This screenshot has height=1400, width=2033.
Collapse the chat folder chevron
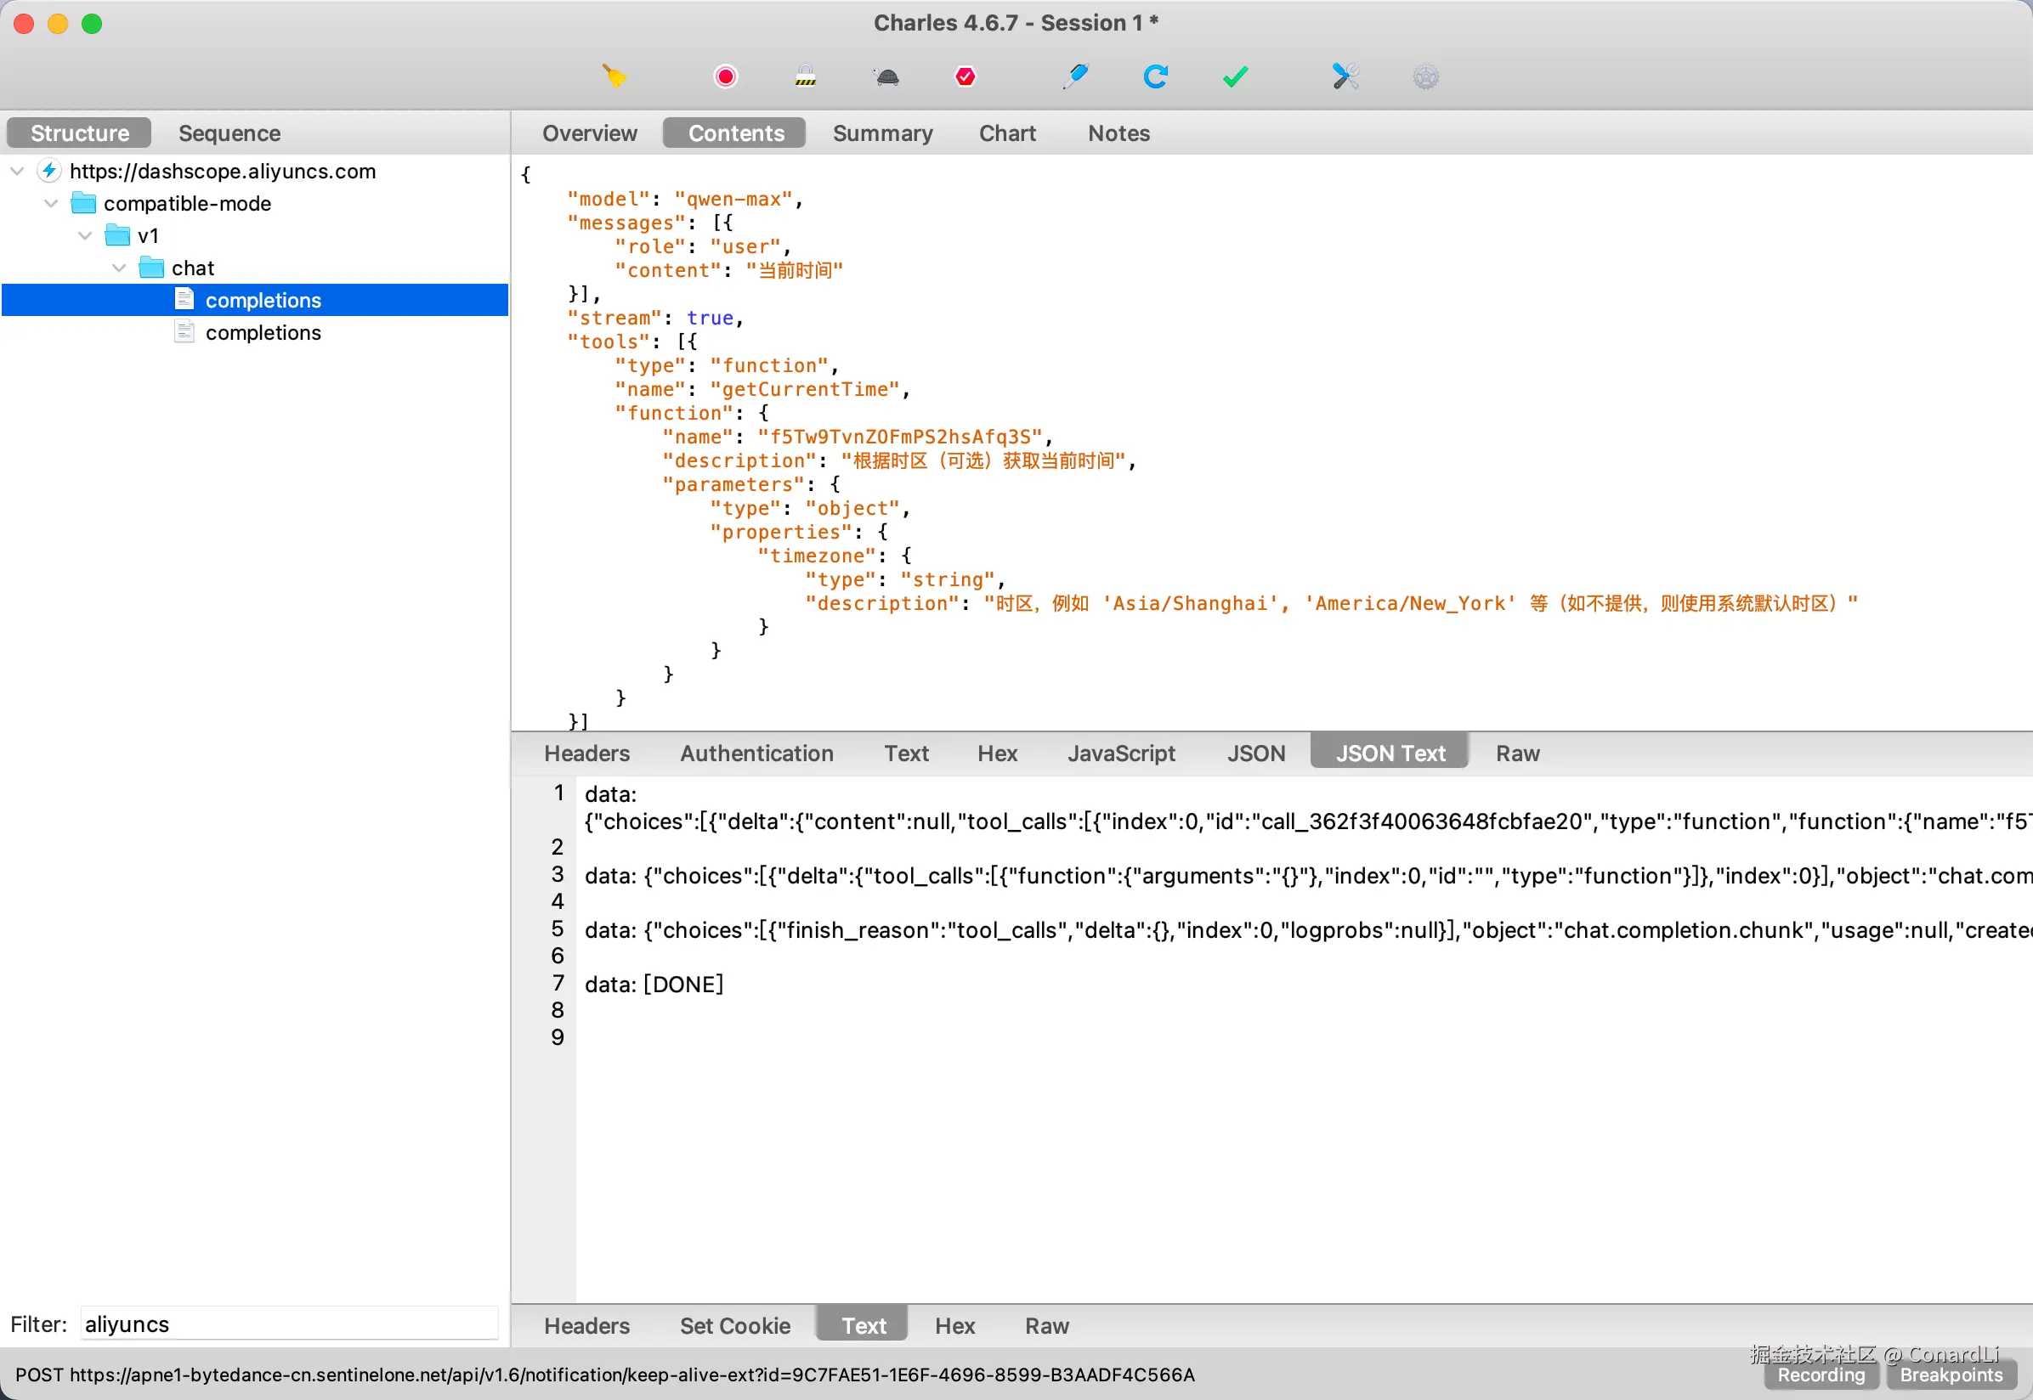[119, 268]
